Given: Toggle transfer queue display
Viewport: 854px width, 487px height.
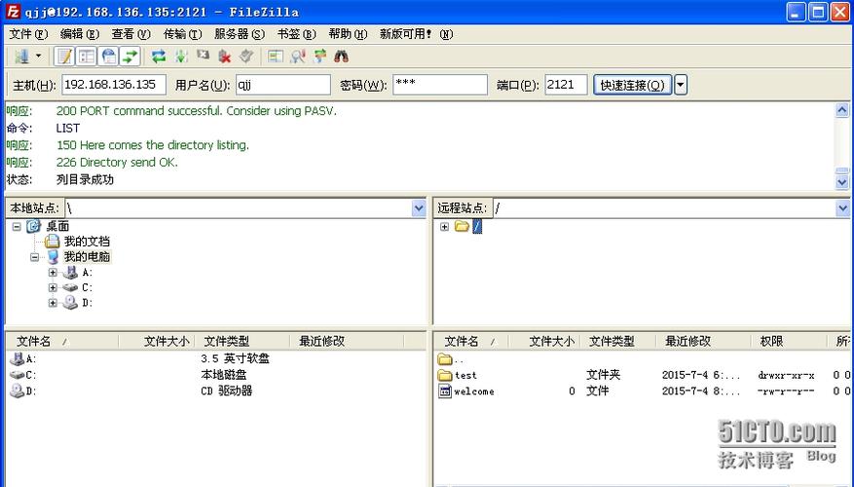Looking at the screenshot, I should 130,56.
